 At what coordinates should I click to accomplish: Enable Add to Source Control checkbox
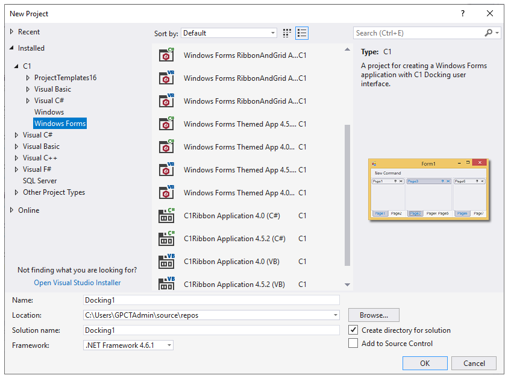(353, 344)
